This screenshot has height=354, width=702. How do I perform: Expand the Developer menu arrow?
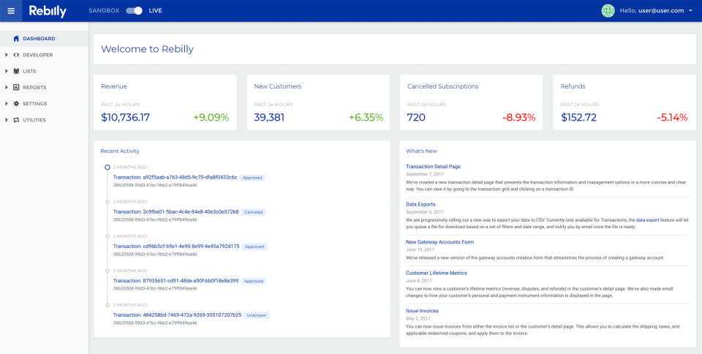[7, 55]
